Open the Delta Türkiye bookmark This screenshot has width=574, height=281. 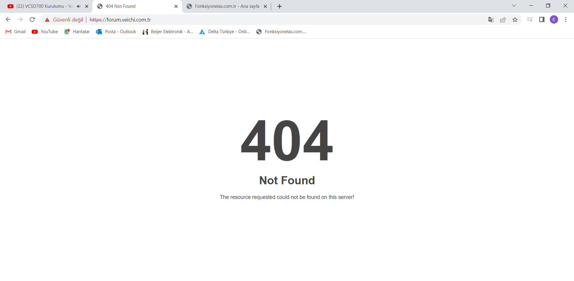[x=225, y=32]
